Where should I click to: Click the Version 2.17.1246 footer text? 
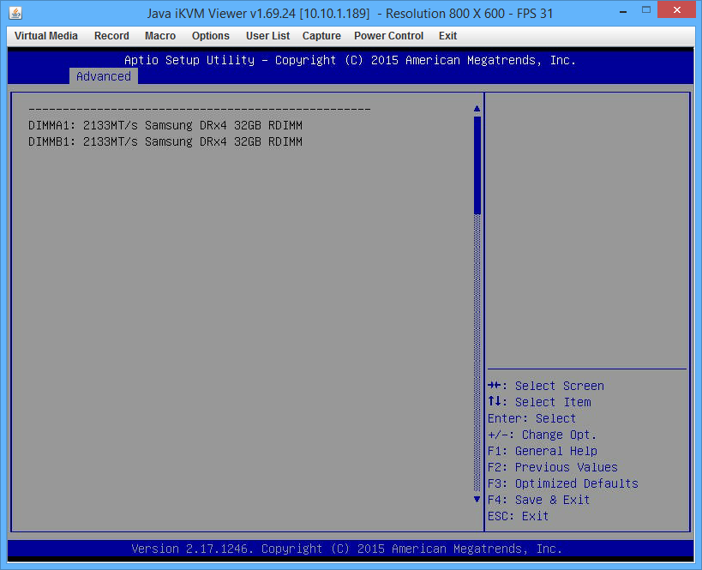346,549
